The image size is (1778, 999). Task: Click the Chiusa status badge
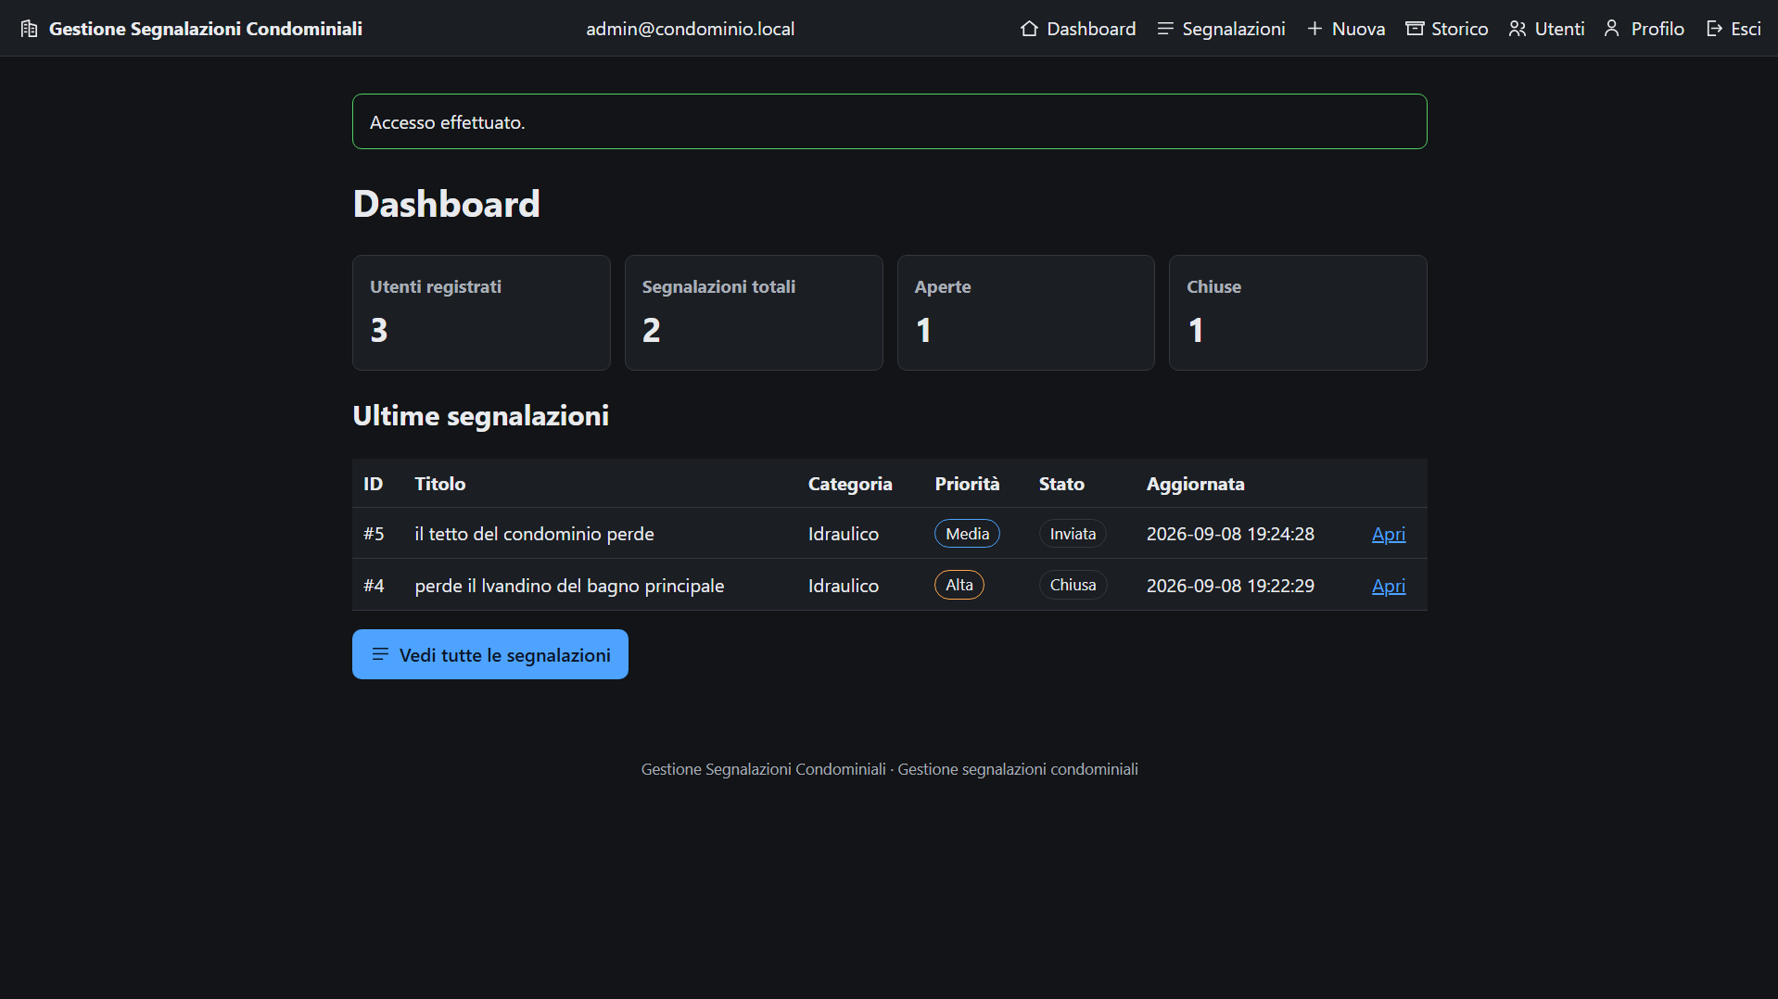coord(1073,585)
